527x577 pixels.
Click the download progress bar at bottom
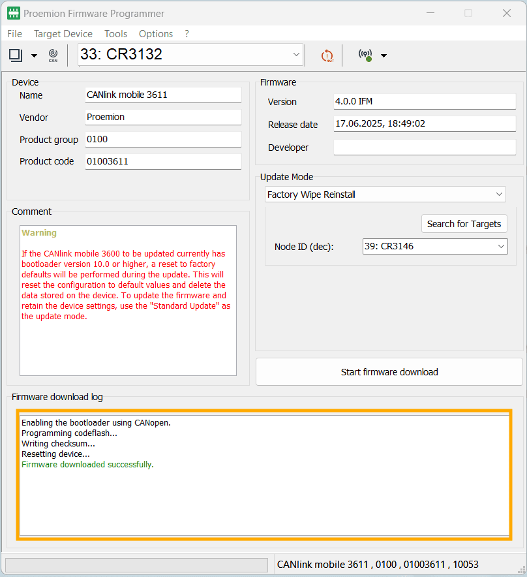point(136,565)
